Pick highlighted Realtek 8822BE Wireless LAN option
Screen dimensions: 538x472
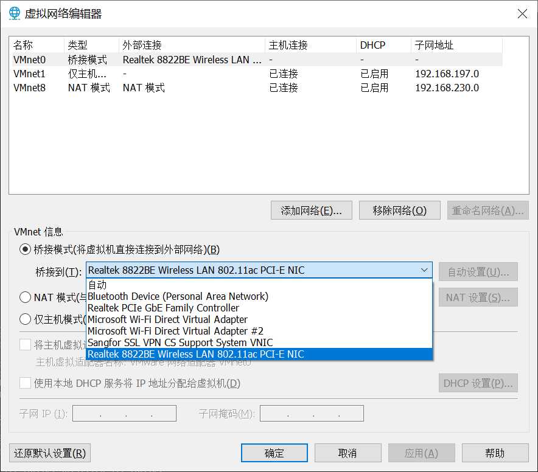259,354
